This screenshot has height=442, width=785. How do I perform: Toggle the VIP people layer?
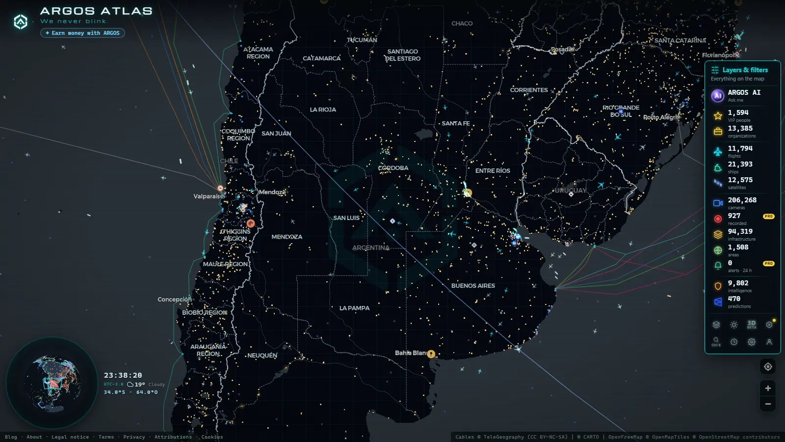[742, 115]
